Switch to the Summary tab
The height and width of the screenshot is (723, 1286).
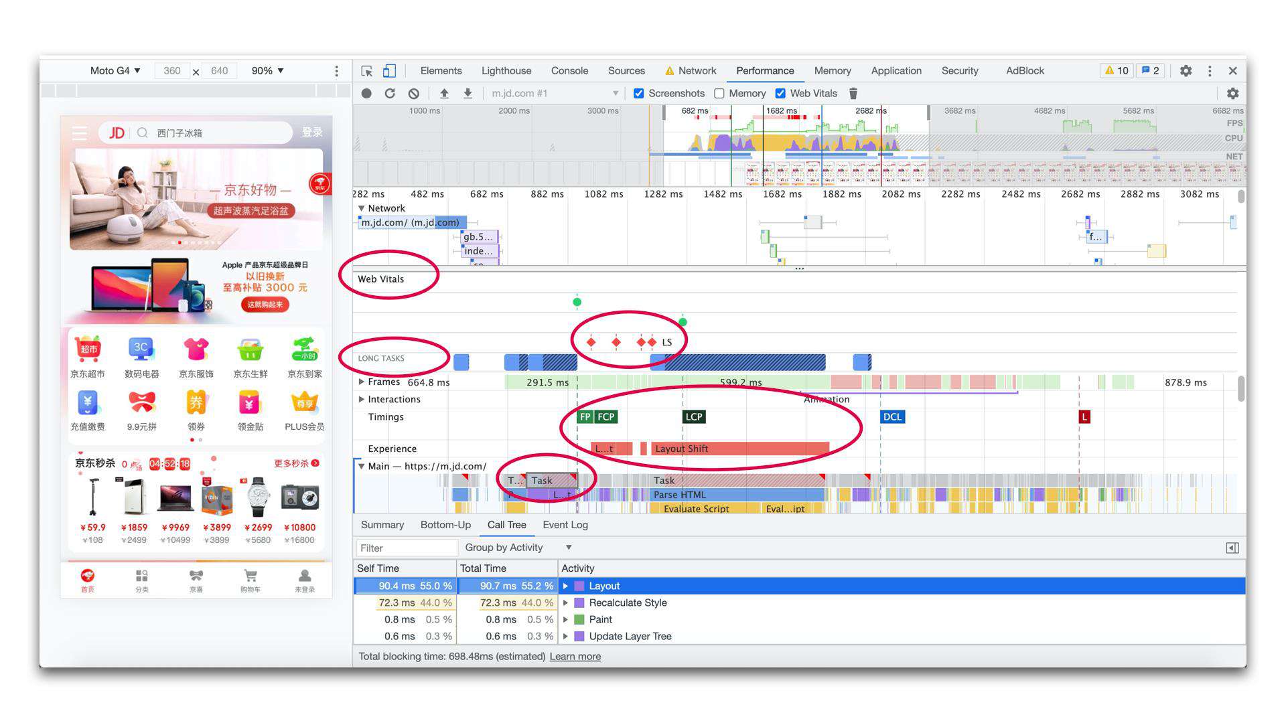(382, 525)
